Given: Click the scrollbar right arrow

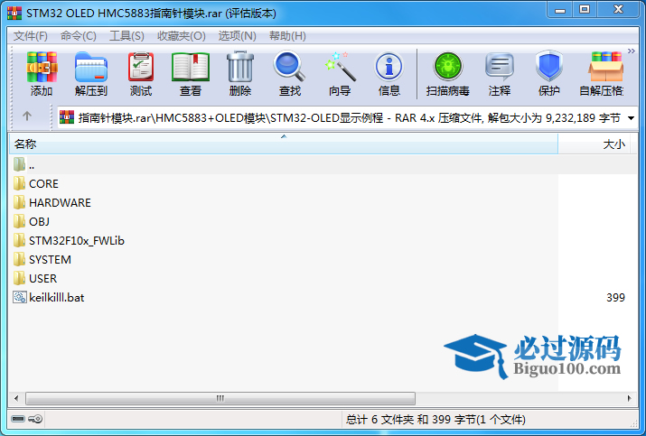Looking at the screenshot, I should [x=629, y=398].
